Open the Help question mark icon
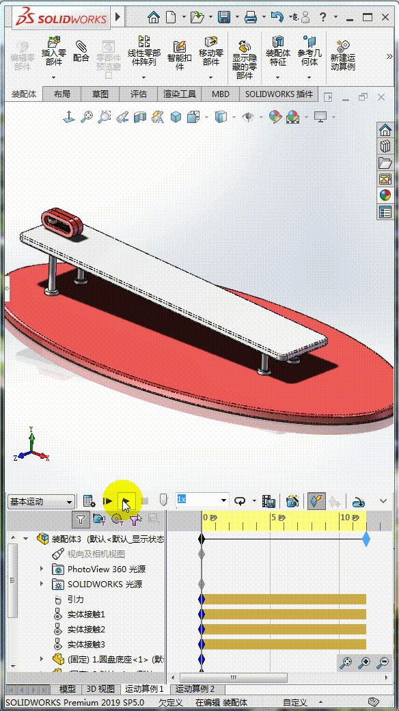 pos(323,18)
